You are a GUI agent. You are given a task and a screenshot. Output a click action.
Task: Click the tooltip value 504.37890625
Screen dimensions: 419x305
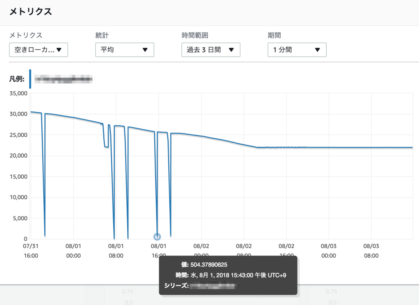(209, 264)
